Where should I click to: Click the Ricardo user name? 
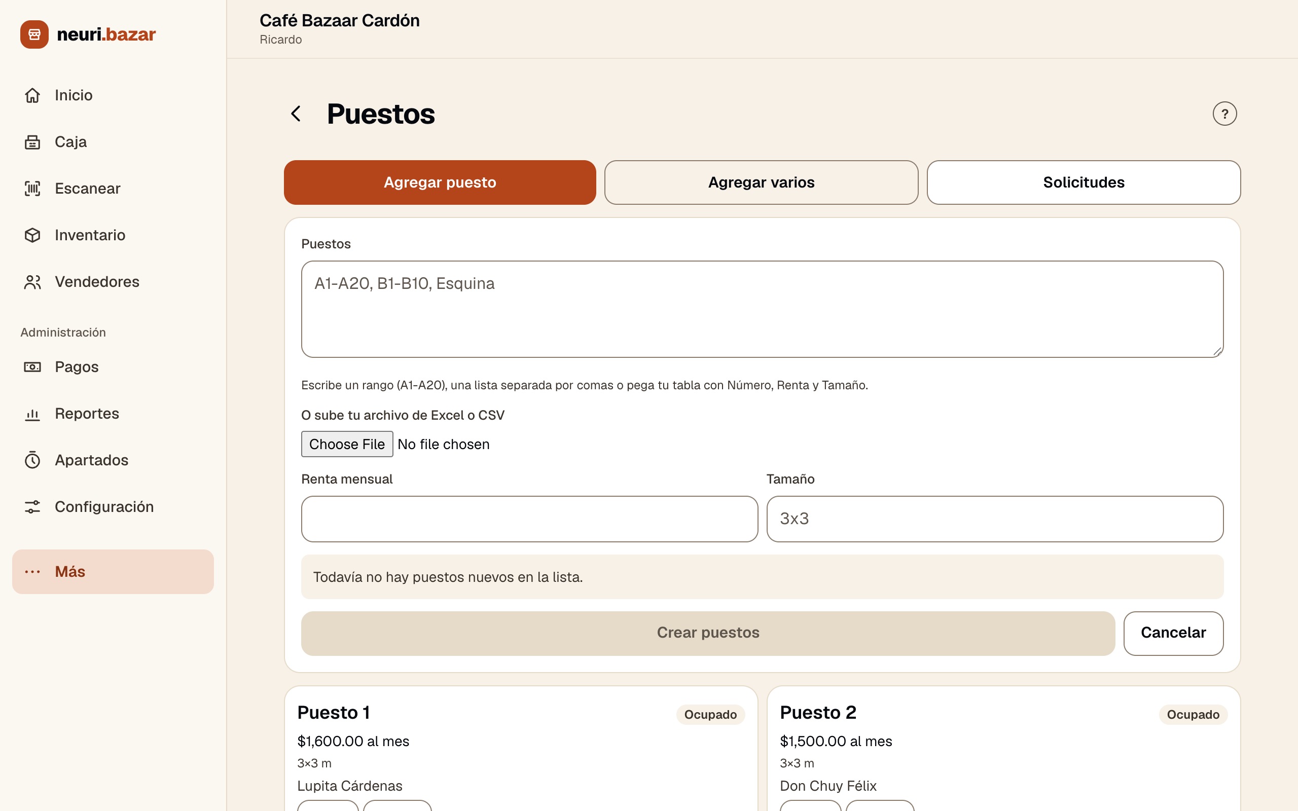click(x=280, y=40)
